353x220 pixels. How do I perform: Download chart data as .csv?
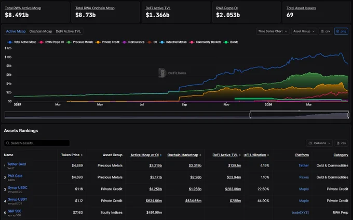[325, 31]
